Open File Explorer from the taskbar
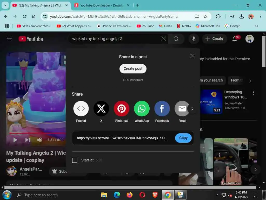266x200 pixels. tap(104, 195)
